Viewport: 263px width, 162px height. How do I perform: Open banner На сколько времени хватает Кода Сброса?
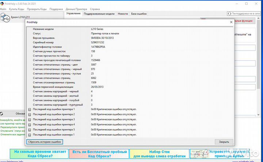pos(39,154)
